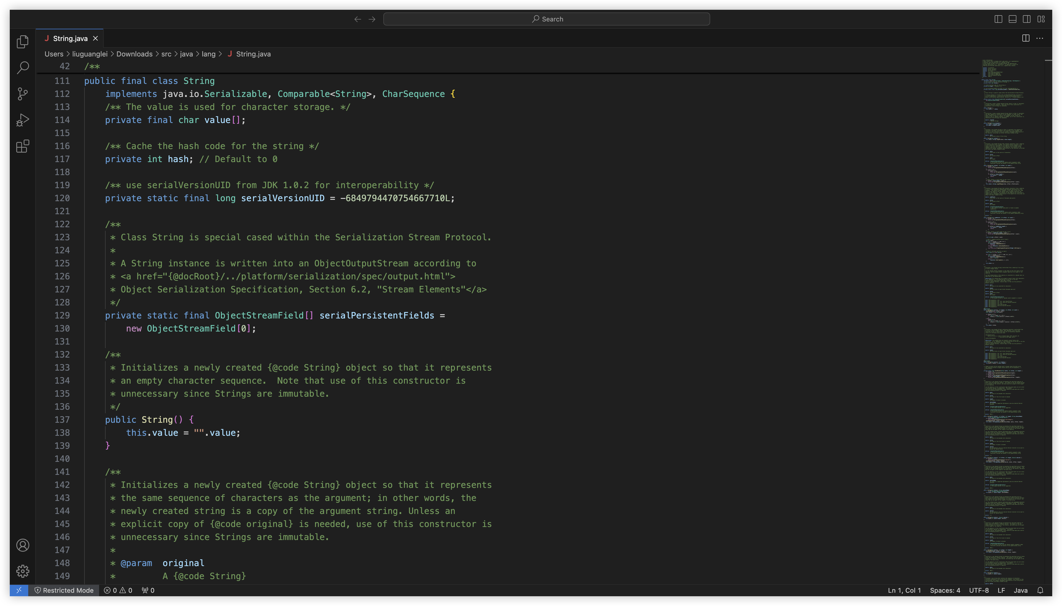Open the Explorer view in activity bar
This screenshot has height=606, width=1062.
coord(23,42)
